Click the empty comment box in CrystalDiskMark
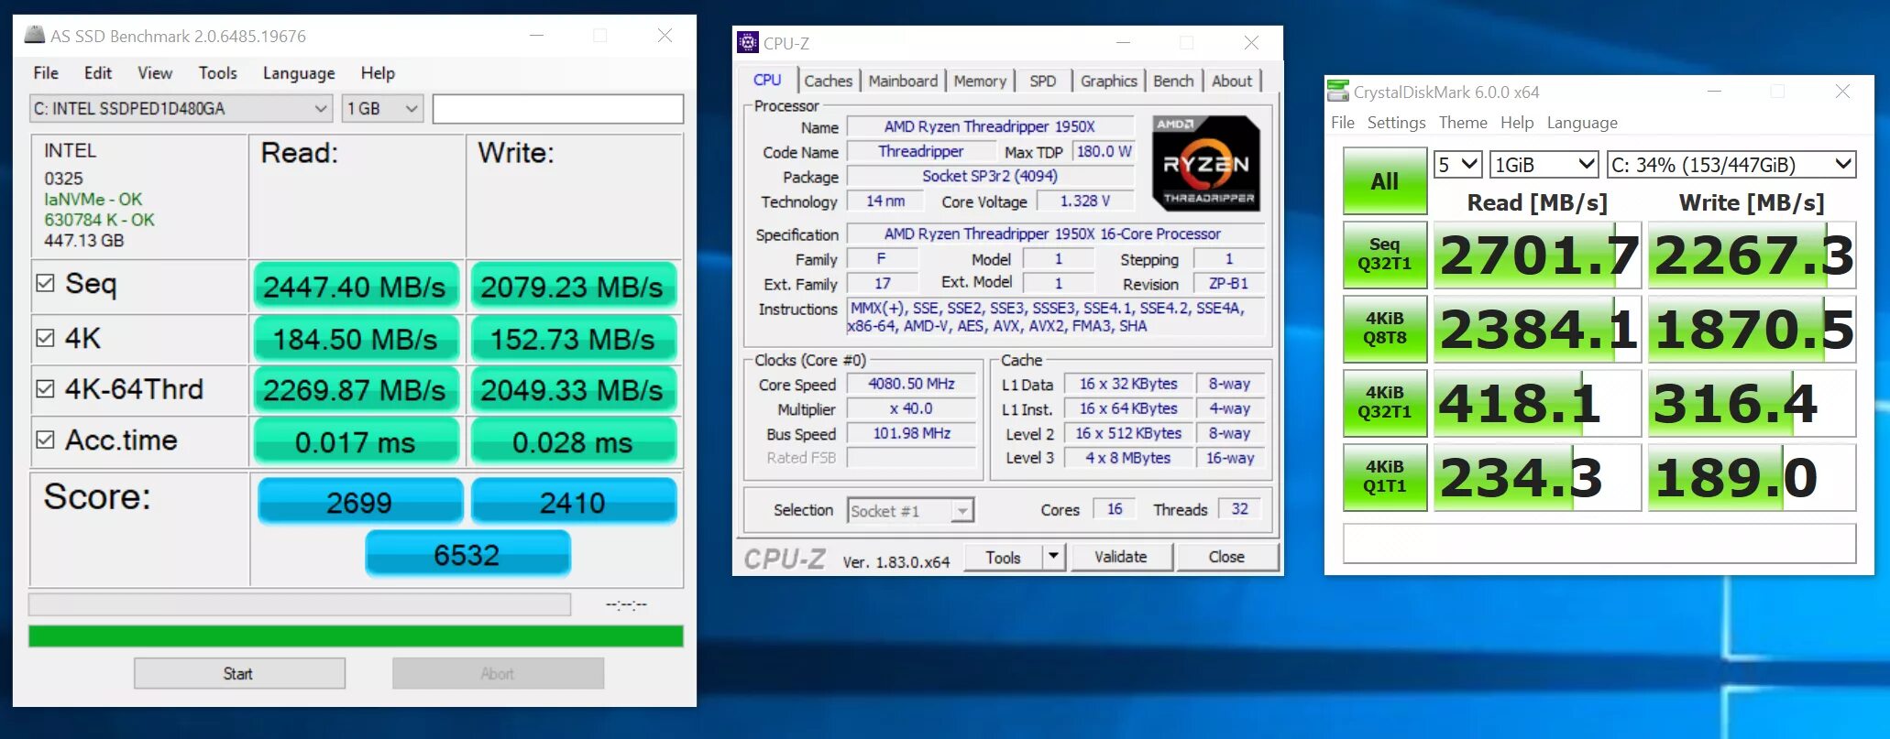1890x739 pixels. click(1599, 543)
